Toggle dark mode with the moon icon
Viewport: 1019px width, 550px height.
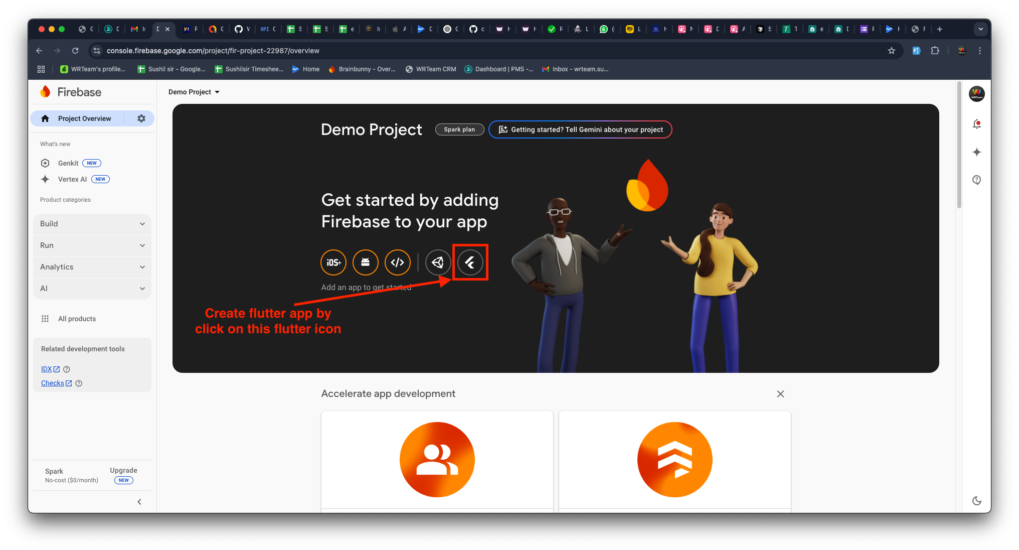(x=976, y=500)
